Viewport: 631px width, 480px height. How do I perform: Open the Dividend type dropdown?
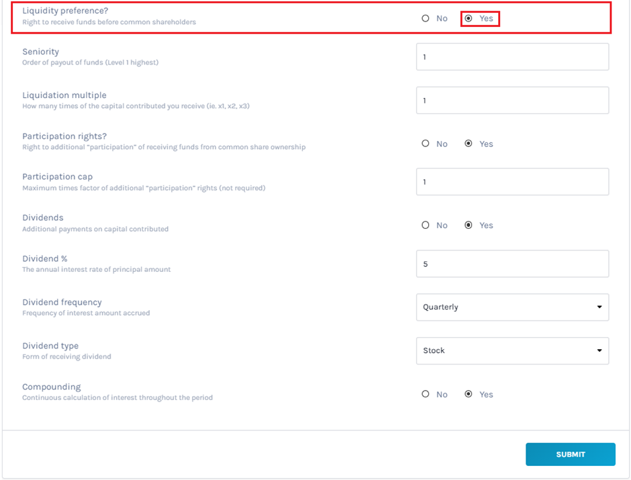(512, 350)
